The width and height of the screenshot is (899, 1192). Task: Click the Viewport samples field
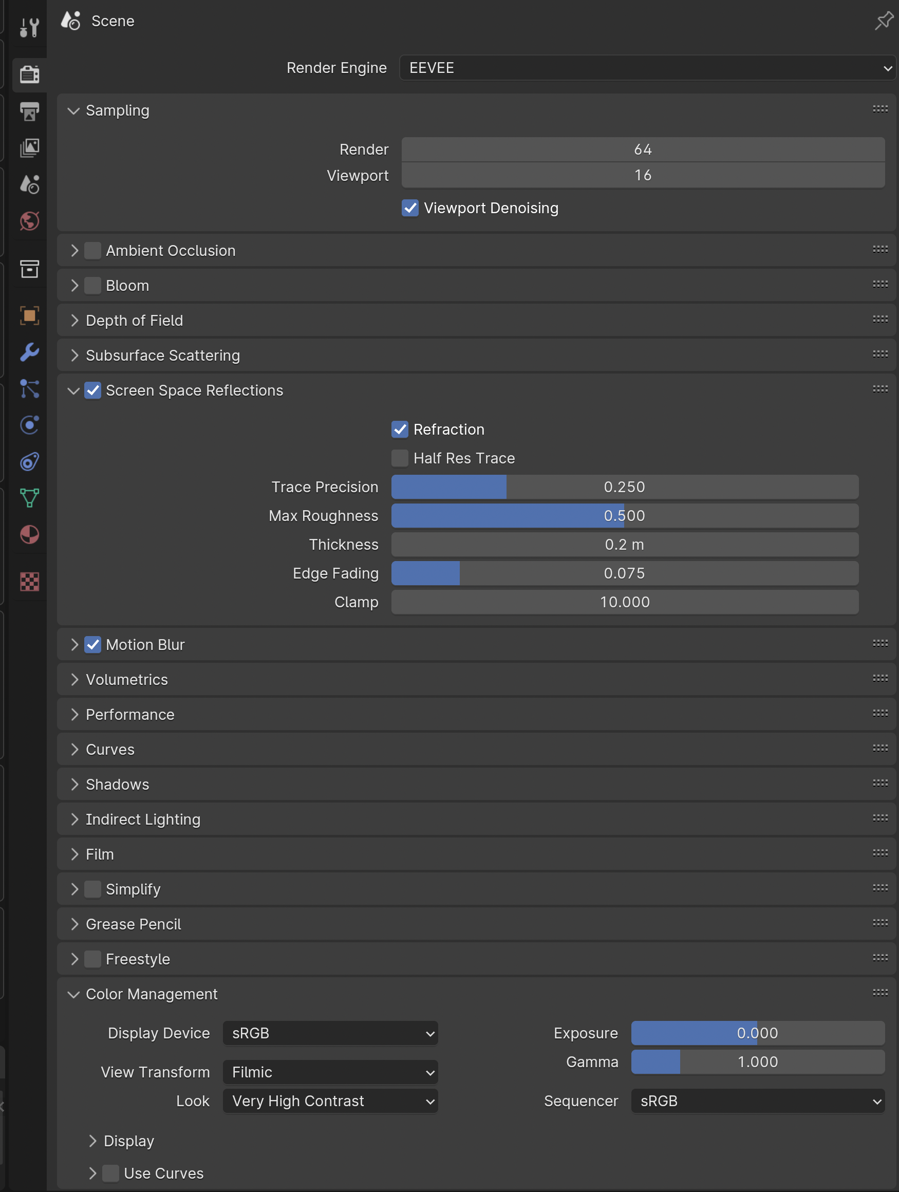coord(643,175)
